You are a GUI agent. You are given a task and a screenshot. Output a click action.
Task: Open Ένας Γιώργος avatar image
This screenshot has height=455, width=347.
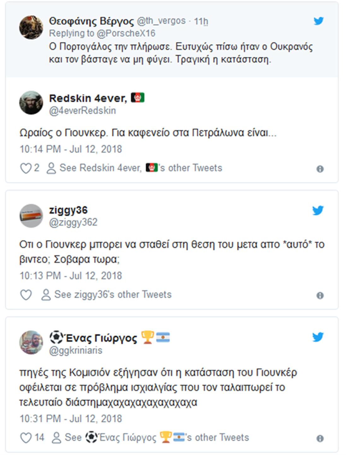[x=31, y=342]
